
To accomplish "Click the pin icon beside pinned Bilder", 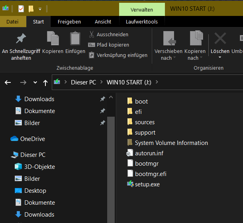I will [x=103, y=123].
